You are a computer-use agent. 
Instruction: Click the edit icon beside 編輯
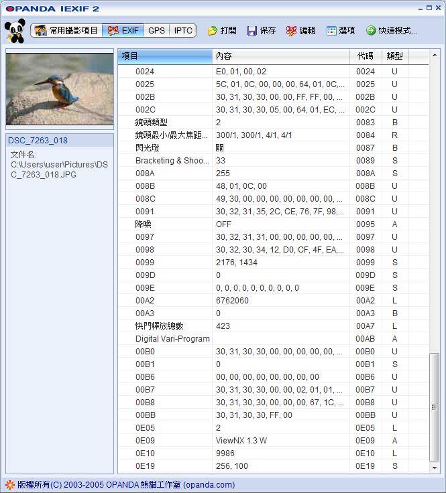click(291, 31)
